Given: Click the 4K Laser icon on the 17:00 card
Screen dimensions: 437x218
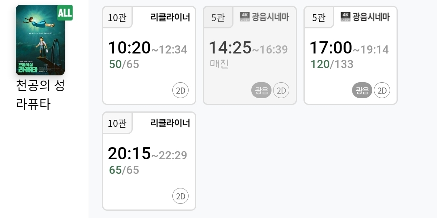Looking at the screenshot, I should pyautogui.click(x=345, y=17).
